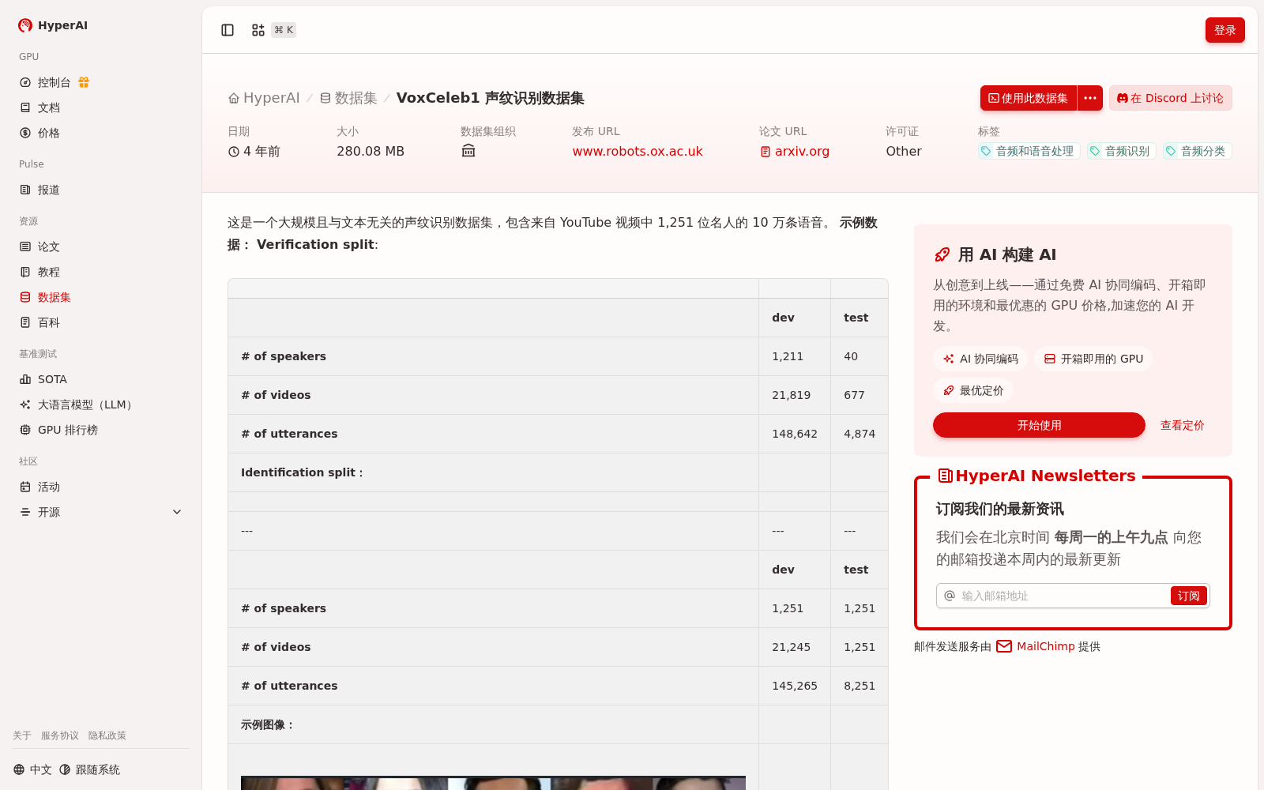Click the sample image thumbnail in table
1264x790 pixels.
point(493,783)
